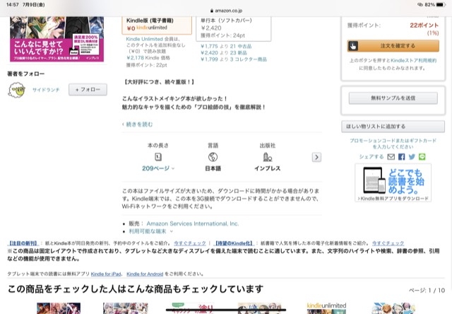This screenshot has width=452, height=314.
Task: Click the インプレス publisher name
Action: point(267,168)
